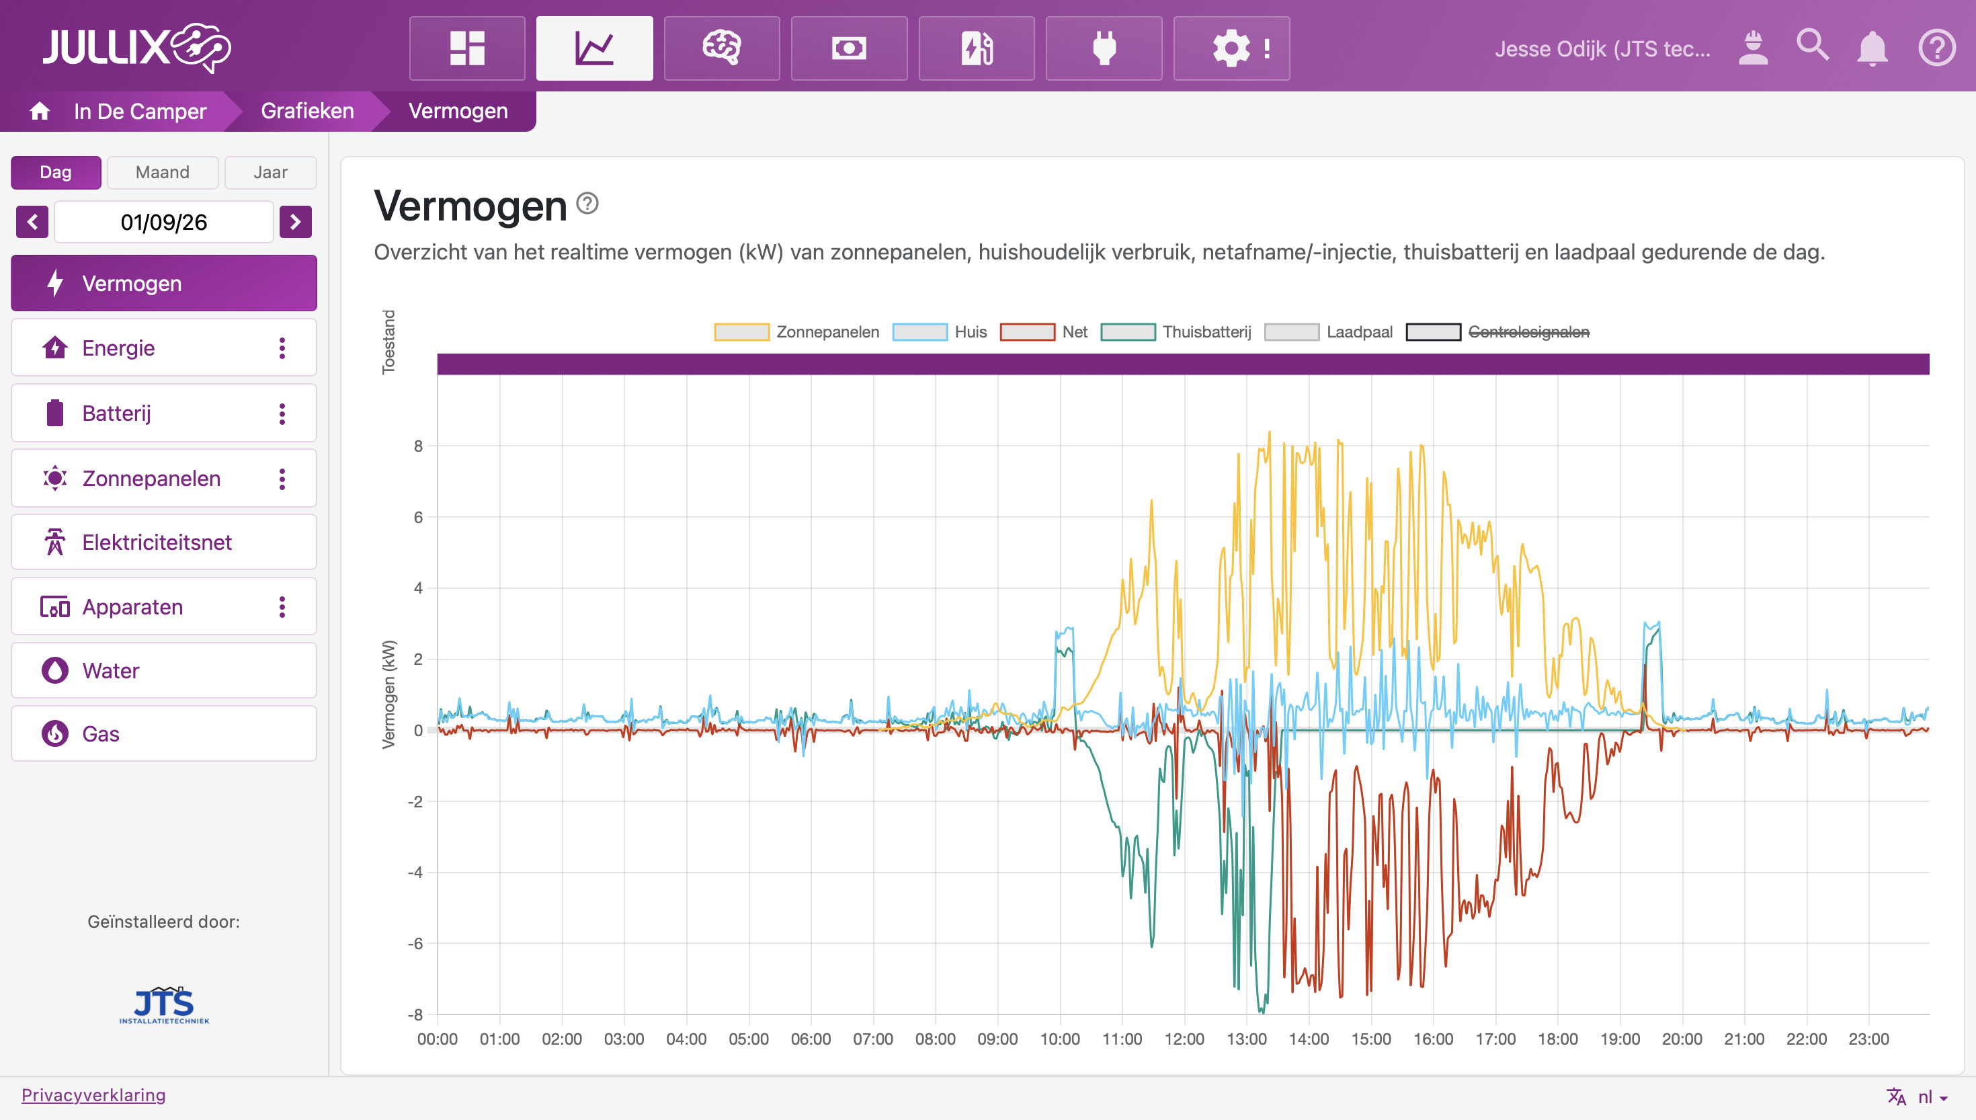
Task: Go to next day arrow
Action: [295, 222]
